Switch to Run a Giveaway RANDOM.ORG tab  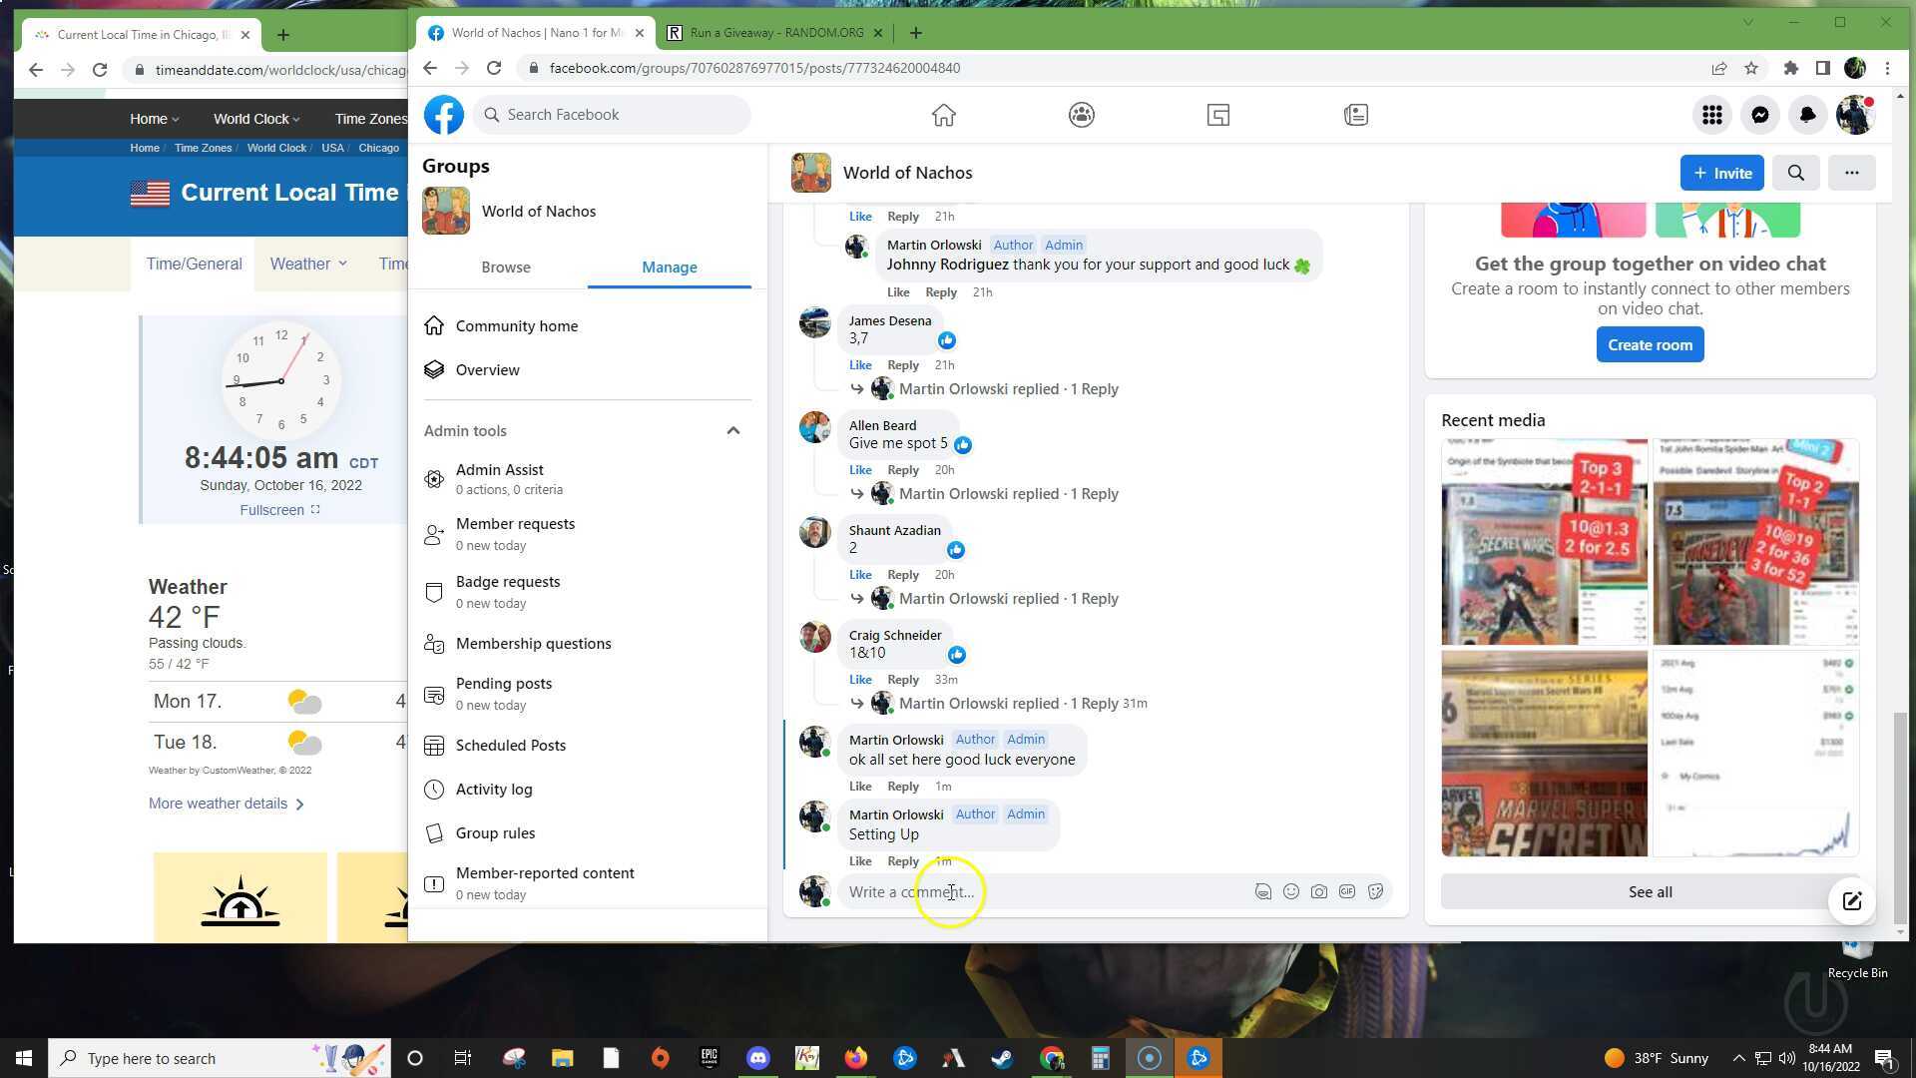[775, 33]
